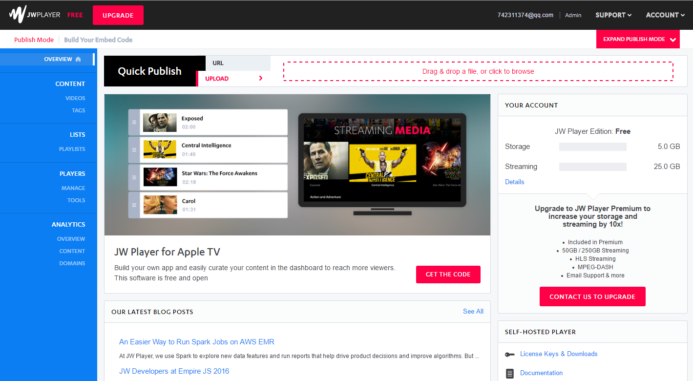Click the Get The Code button
This screenshot has width=693, height=381.
(x=448, y=275)
